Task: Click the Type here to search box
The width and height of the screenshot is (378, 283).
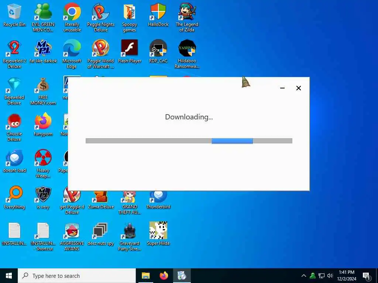Action: (77, 276)
